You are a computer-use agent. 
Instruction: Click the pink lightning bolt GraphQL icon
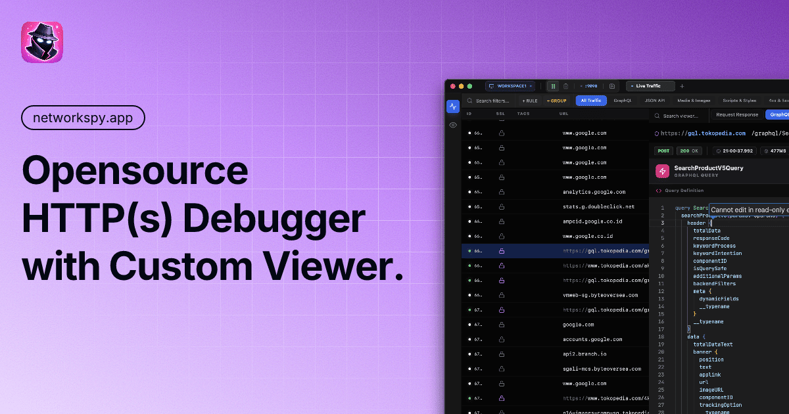662,171
